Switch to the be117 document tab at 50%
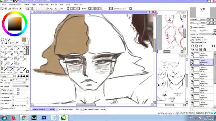Screen dimensions: 216x121 (67, 110)
